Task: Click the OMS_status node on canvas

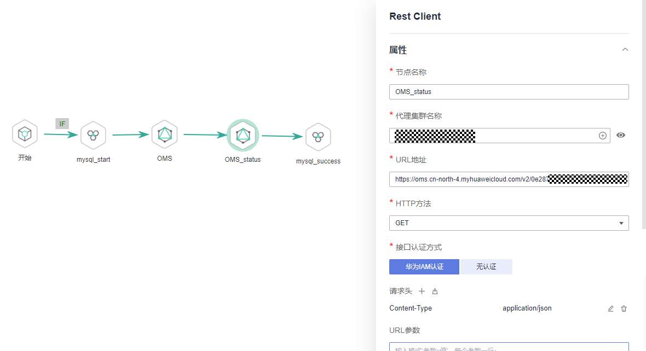Action: pyautogui.click(x=243, y=135)
